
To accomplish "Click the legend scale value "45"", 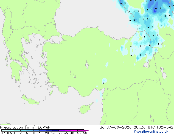I will pos(78,133).
